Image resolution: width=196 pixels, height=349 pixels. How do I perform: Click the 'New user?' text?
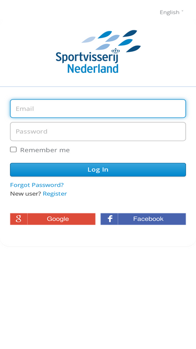click(26, 194)
